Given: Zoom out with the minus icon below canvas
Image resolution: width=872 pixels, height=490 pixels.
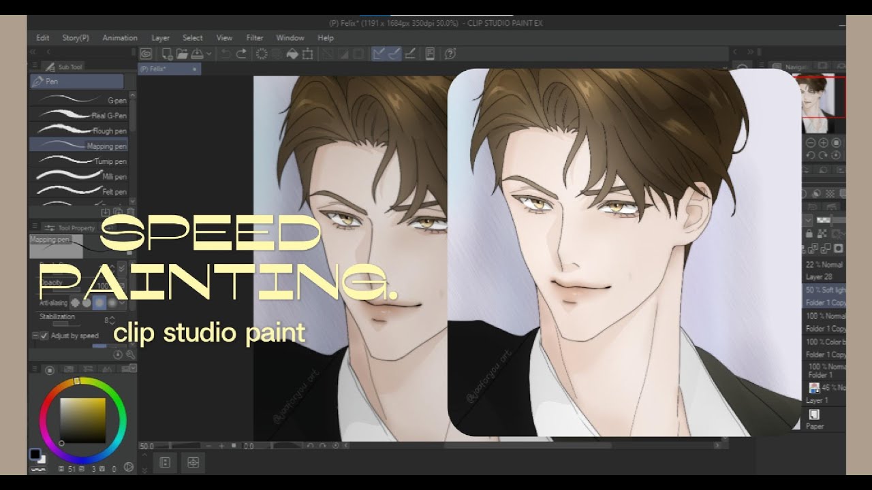Looking at the screenshot, I should pyautogui.click(x=210, y=446).
